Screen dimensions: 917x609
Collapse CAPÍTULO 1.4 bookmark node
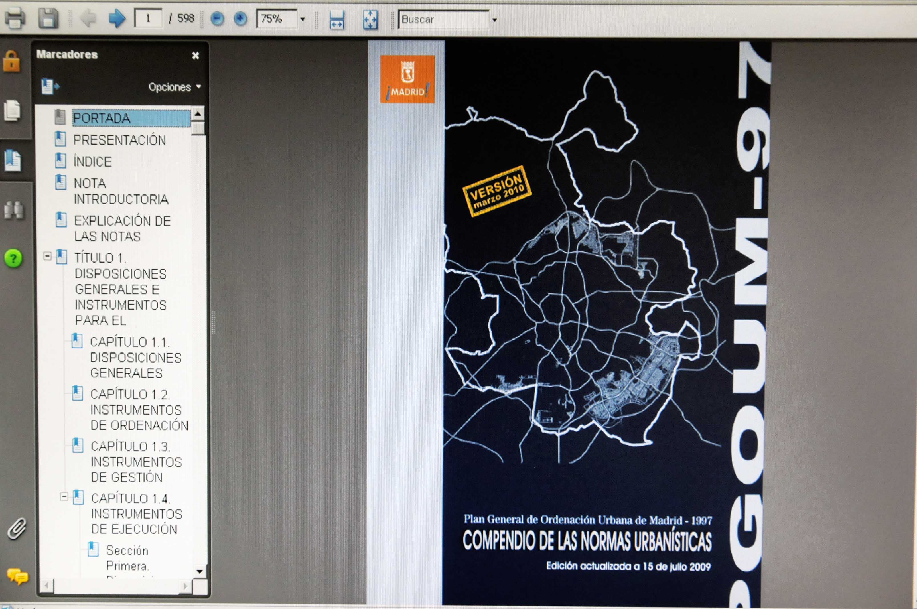tap(64, 496)
